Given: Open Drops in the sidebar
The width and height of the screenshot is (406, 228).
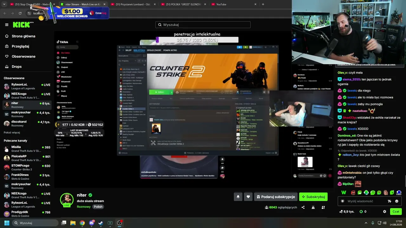Looking at the screenshot, I should coord(16,66).
